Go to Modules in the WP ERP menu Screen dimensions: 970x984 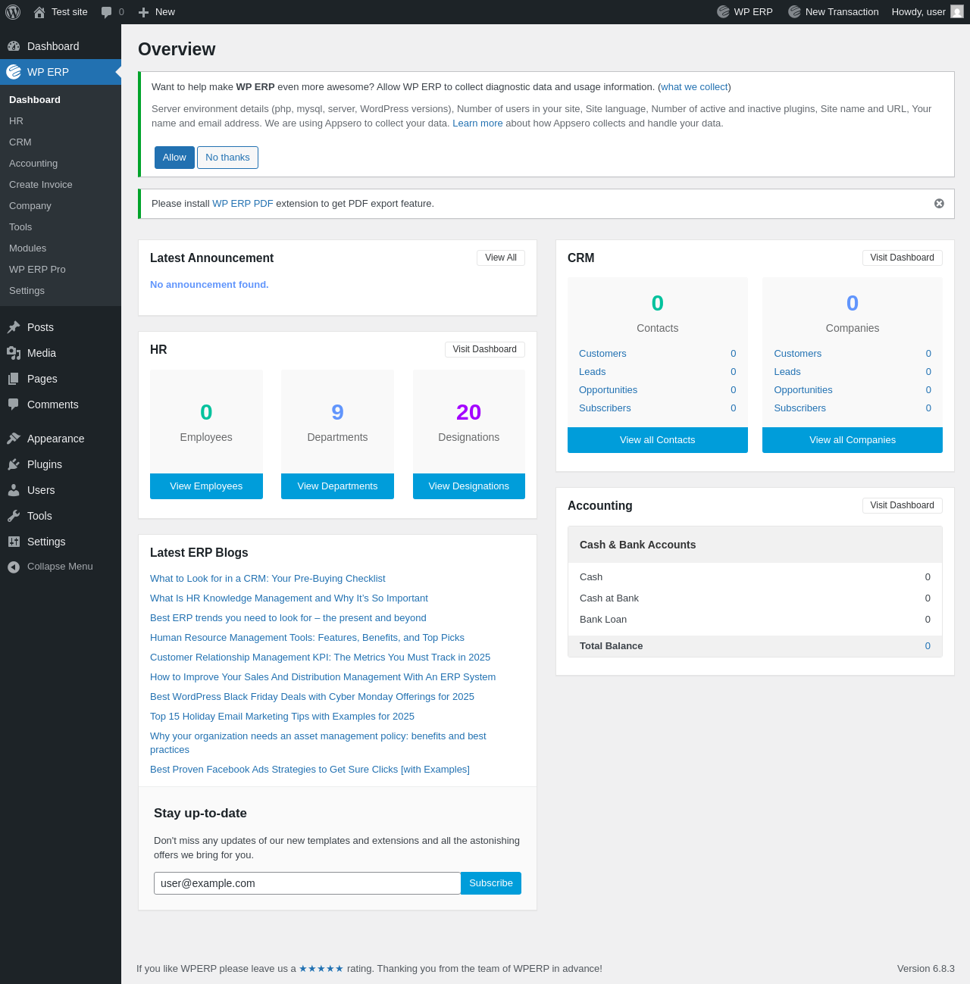coord(28,248)
